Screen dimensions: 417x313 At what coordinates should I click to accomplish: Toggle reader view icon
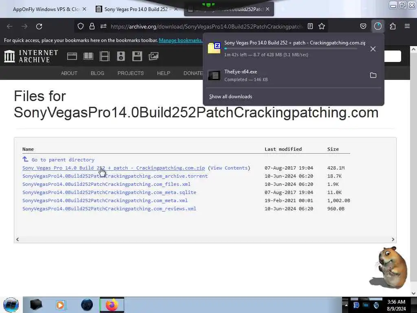(310, 26)
